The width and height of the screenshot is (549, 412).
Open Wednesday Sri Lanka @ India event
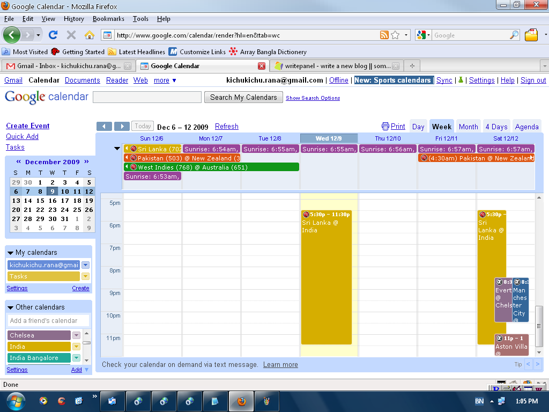coord(327,277)
